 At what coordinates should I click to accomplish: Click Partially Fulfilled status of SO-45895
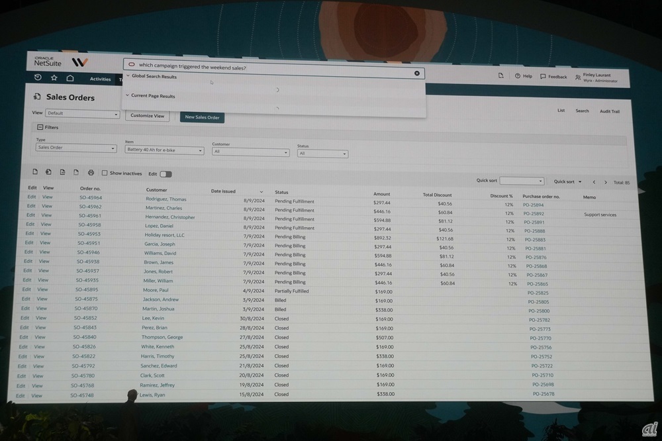[x=292, y=291]
